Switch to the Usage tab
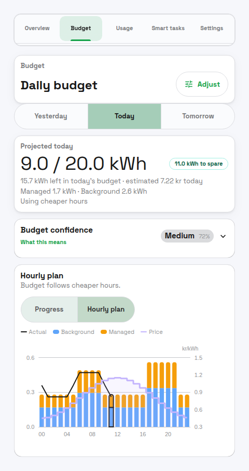249x471 pixels. tap(125, 28)
